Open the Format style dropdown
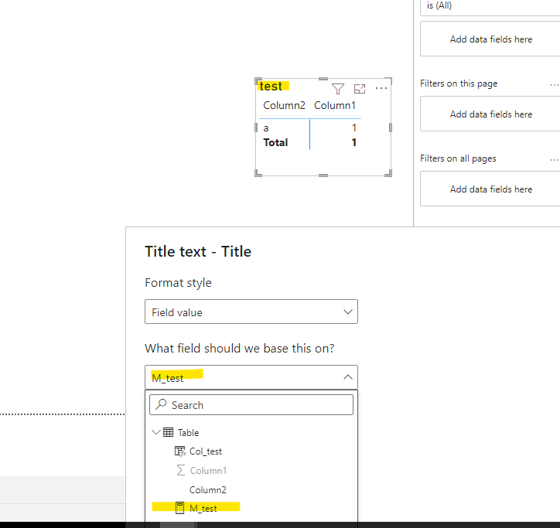Screen dimensions: 560x528 click(251, 312)
